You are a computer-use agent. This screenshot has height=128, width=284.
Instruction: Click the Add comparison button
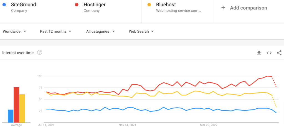(x=248, y=8)
